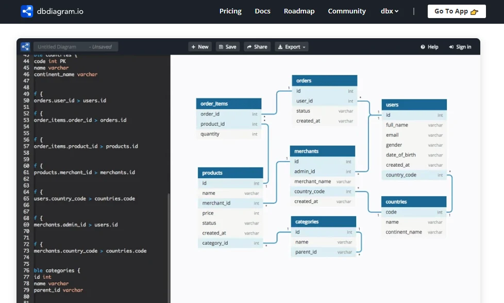
Task: Click code line 57 order_items.product_id reference
Action: tap(86, 146)
